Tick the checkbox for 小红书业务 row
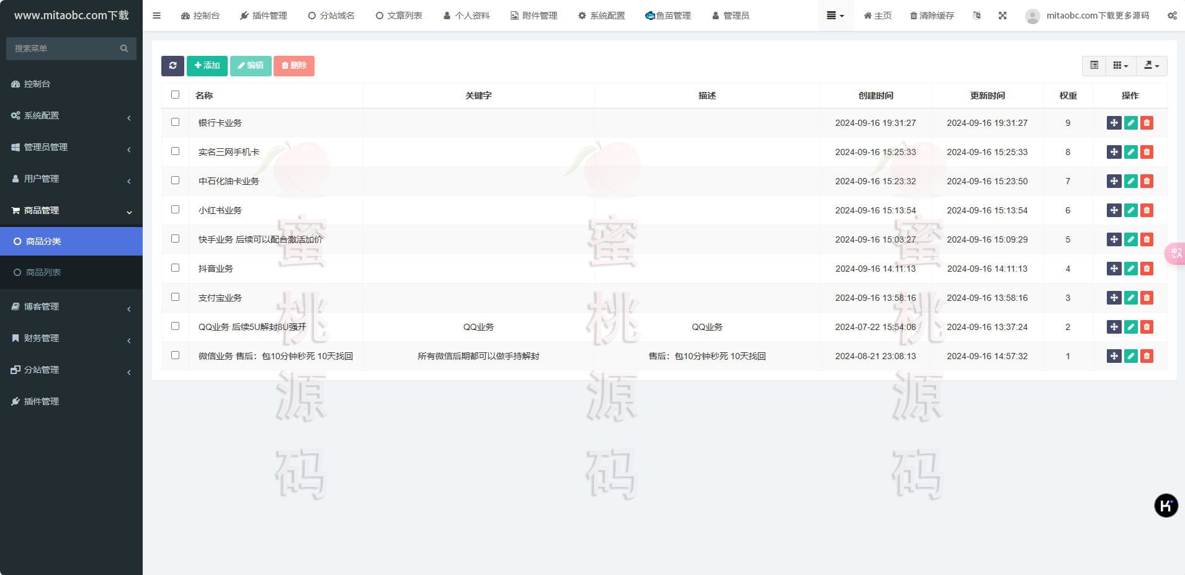1185x575 pixels. coord(175,210)
